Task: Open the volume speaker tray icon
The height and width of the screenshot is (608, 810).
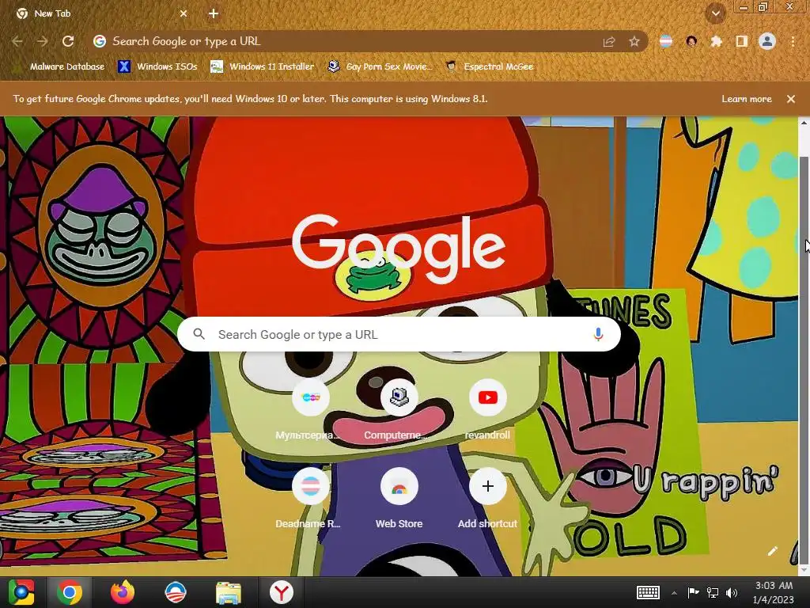Action: coord(732,592)
